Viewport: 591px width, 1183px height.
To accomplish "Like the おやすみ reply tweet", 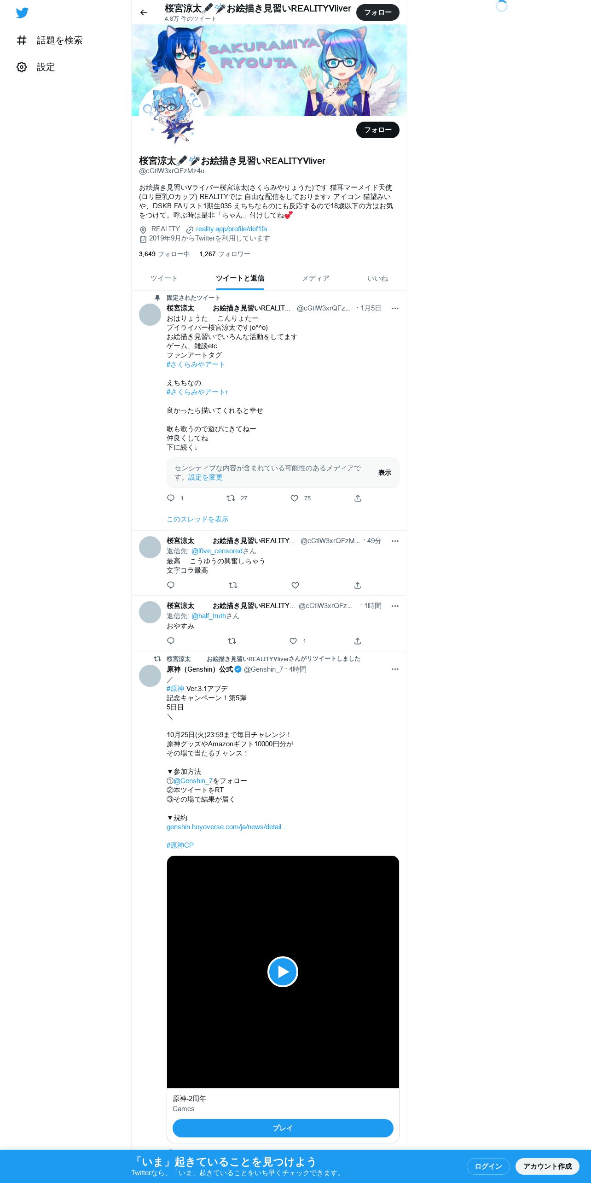I will pyautogui.click(x=293, y=641).
